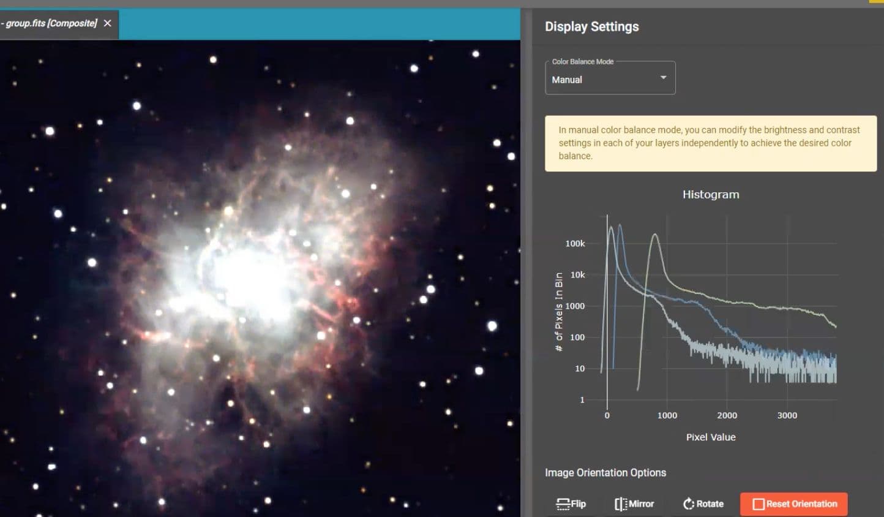Click the Color Balance Mode dropdown arrow
The width and height of the screenshot is (884, 517).
pos(663,78)
